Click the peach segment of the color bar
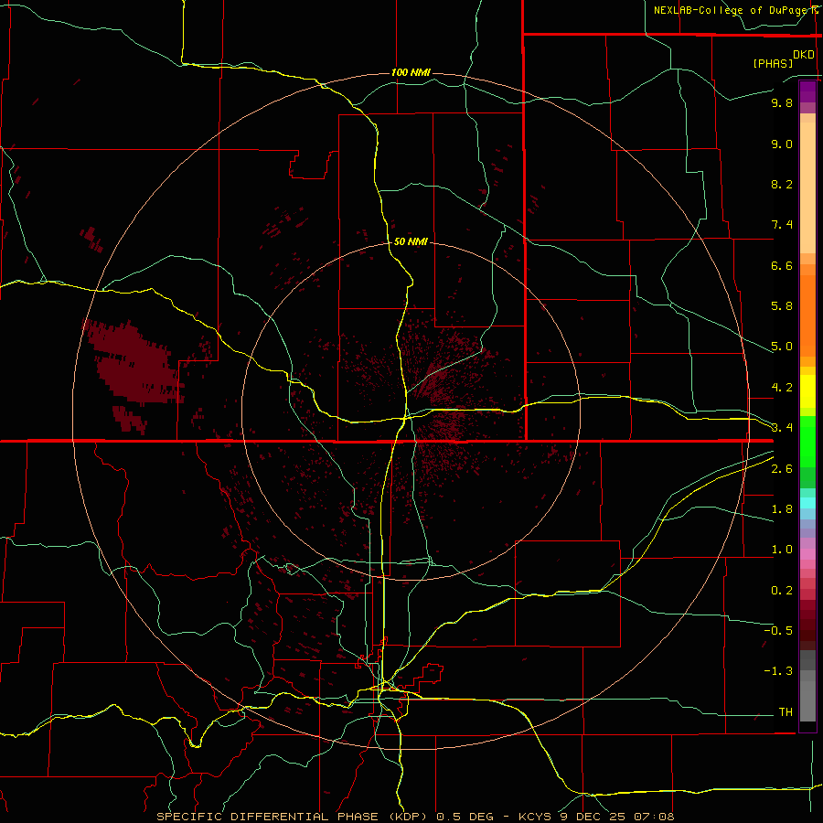The image size is (823, 823). 807,187
